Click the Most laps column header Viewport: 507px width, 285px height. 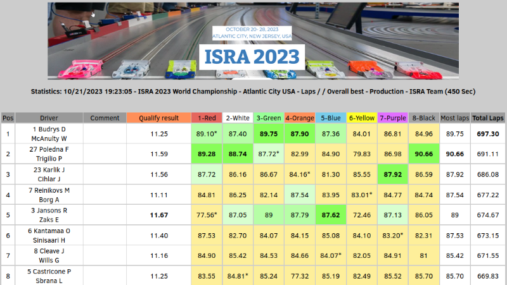455,118
